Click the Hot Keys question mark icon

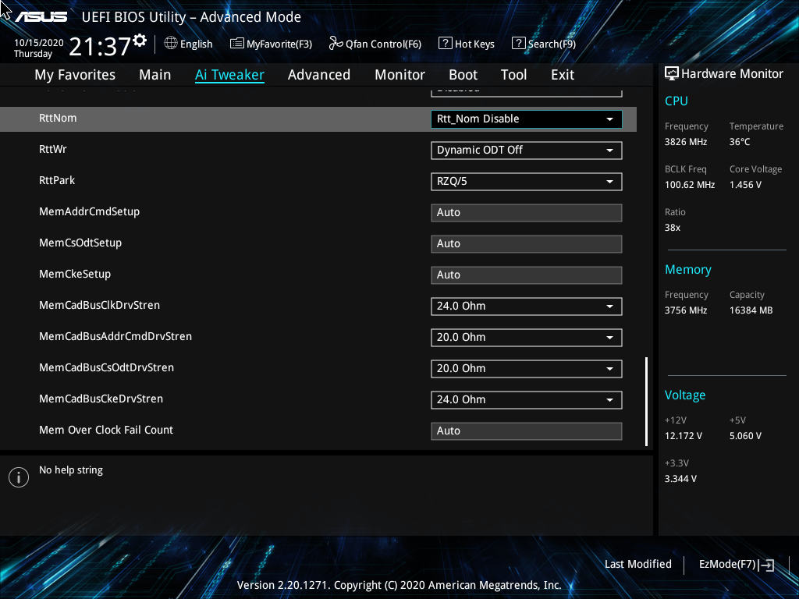pos(445,44)
